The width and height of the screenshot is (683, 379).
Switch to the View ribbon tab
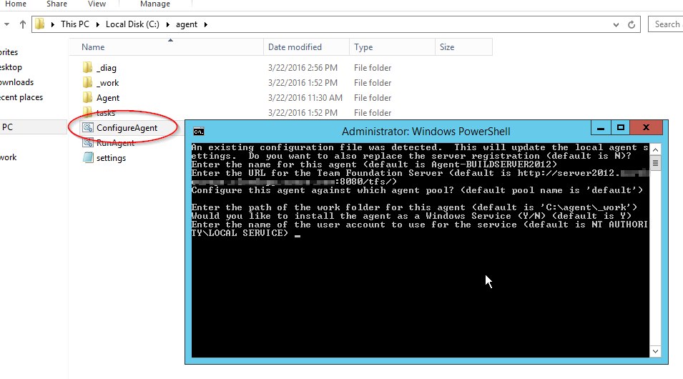[x=97, y=4]
